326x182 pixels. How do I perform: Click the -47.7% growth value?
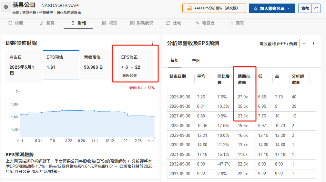pyautogui.click(x=224, y=164)
